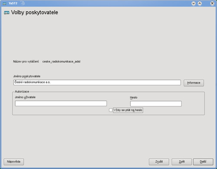
Task: Open provider Informace button
Action: tap(194, 83)
